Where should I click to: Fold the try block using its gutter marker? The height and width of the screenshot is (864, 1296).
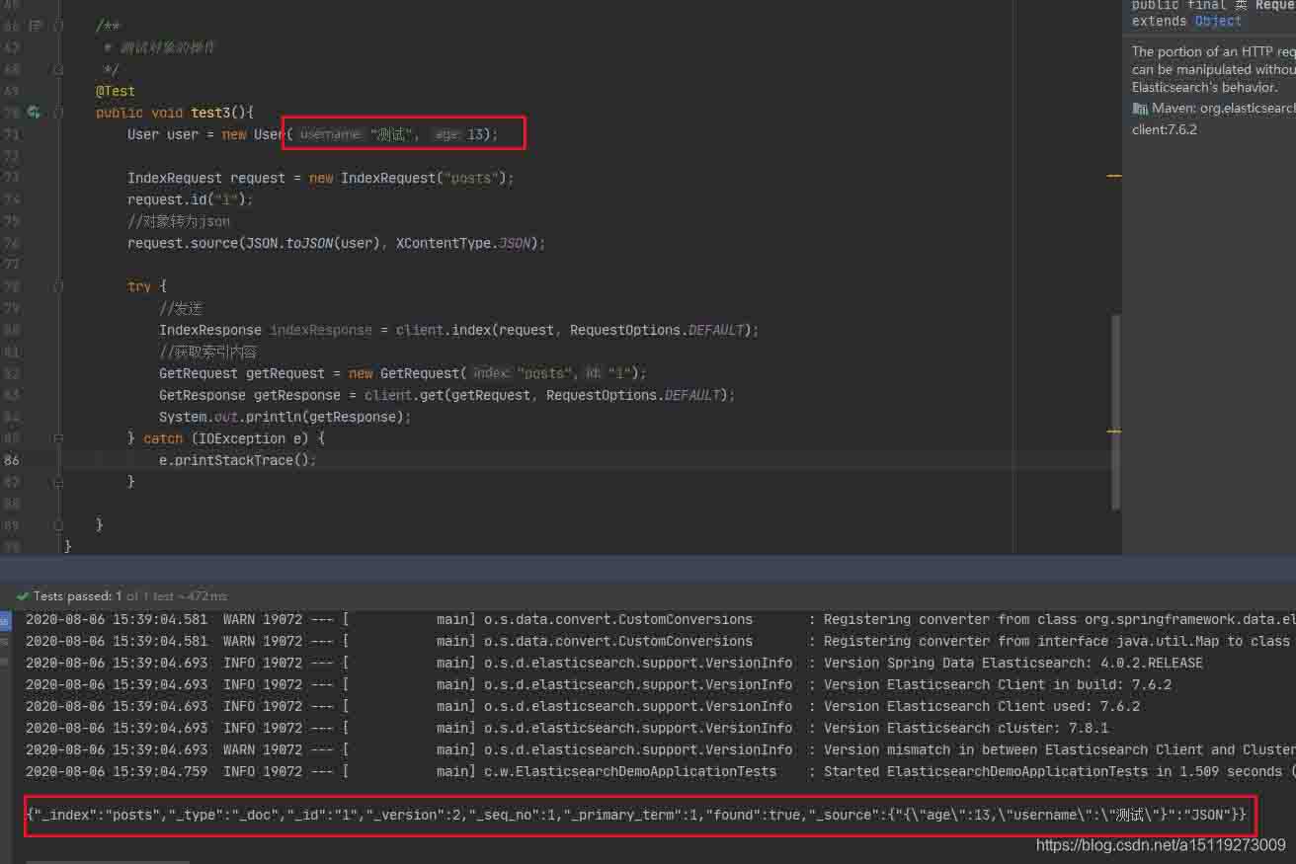click(x=58, y=286)
